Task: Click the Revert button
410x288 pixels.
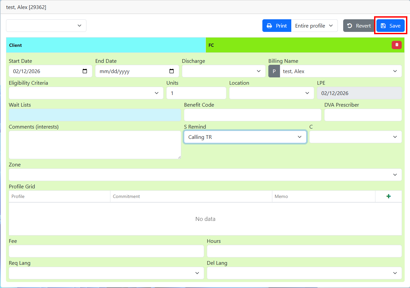Action: (359, 26)
